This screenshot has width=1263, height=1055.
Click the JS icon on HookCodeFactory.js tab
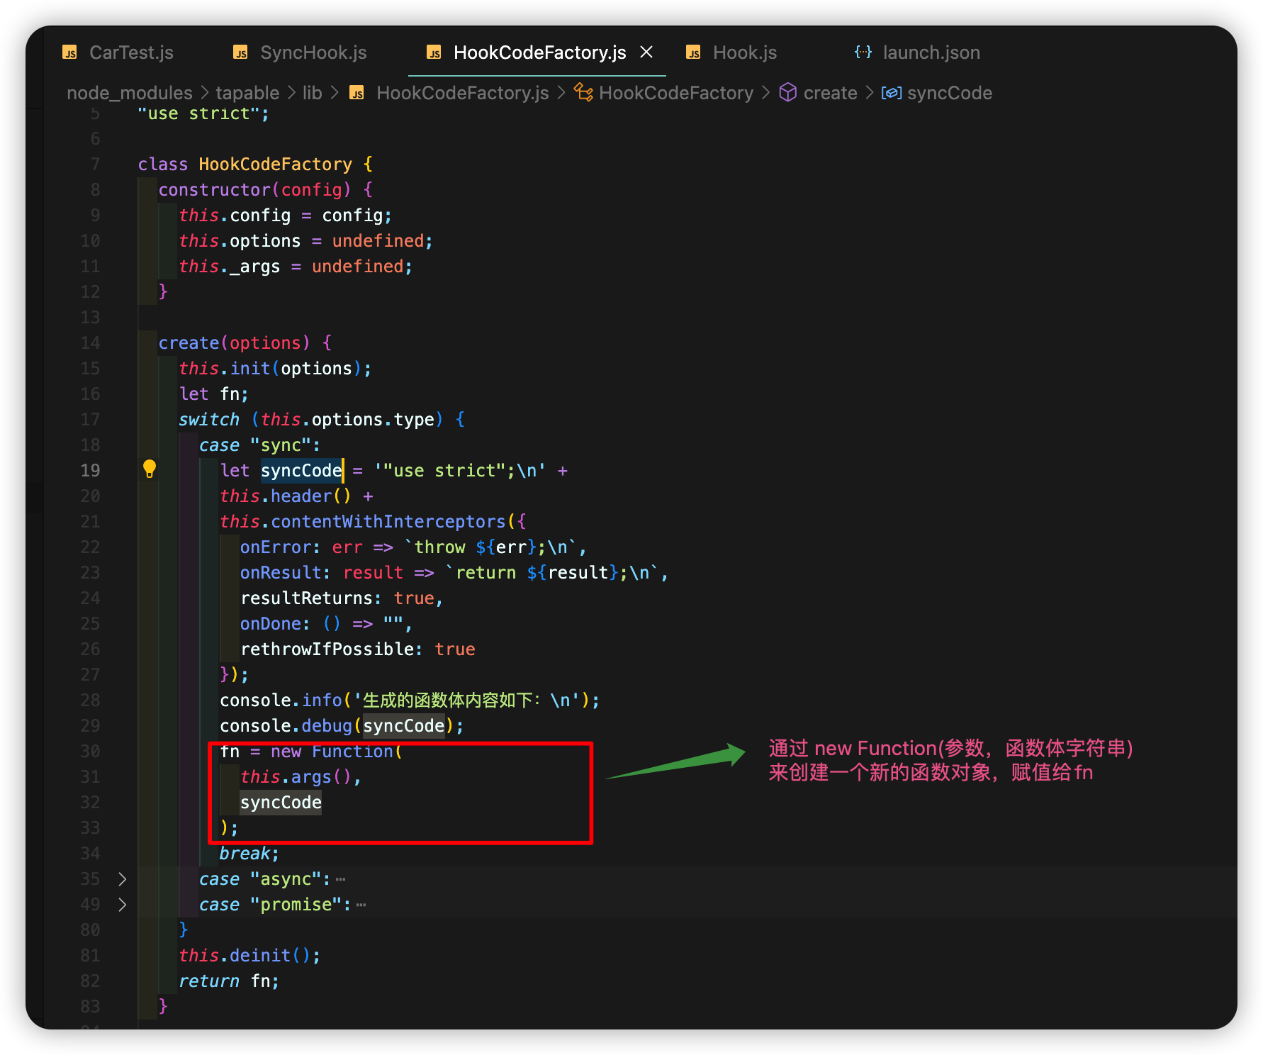pyautogui.click(x=434, y=52)
